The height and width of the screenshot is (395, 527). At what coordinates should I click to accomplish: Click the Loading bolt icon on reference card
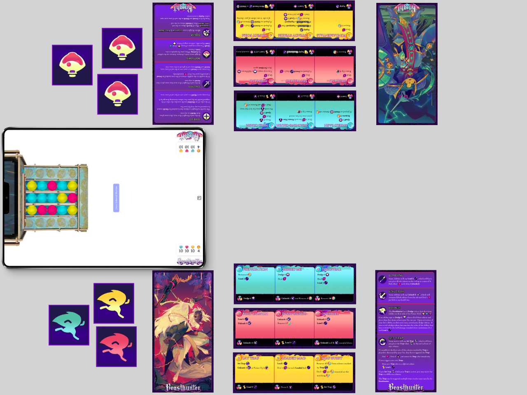pyautogui.click(x=382, y=279)
